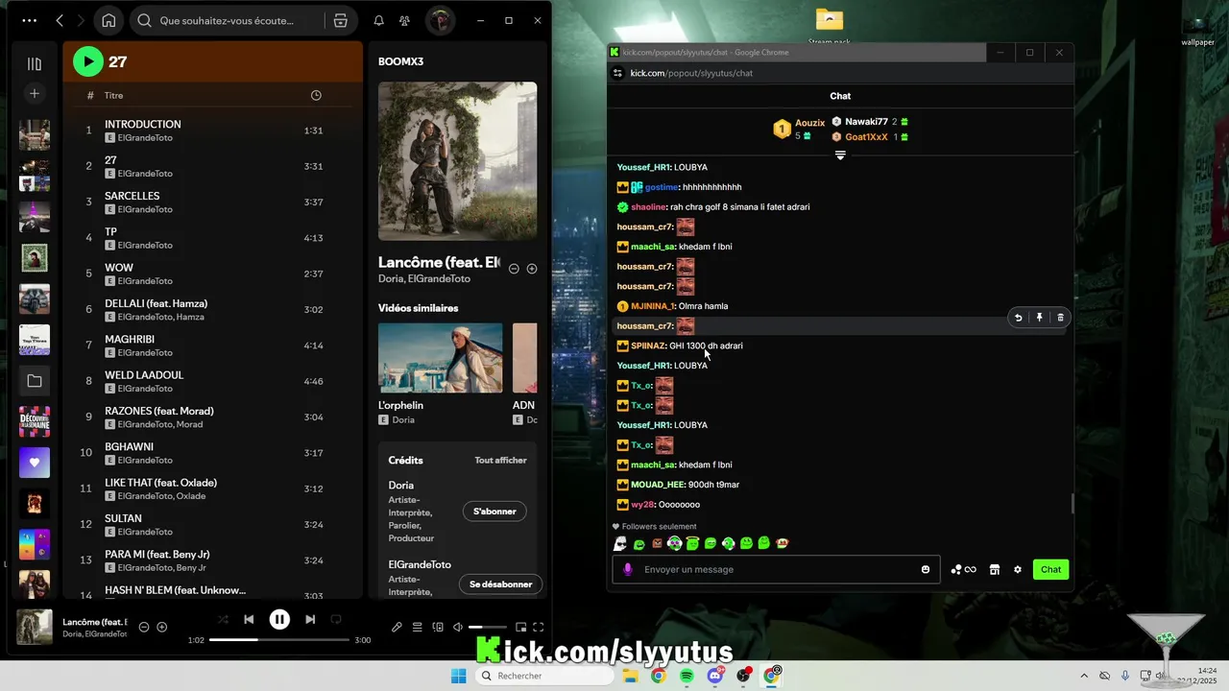The image size is (1229, 691).
Task: Delete houssam_cr7's hovered message
Action: pos(1060,318)
